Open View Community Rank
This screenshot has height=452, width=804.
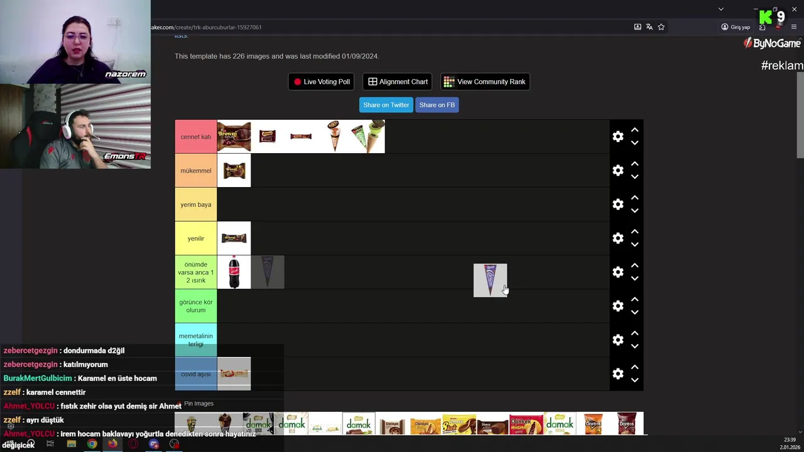coord(484,82)
